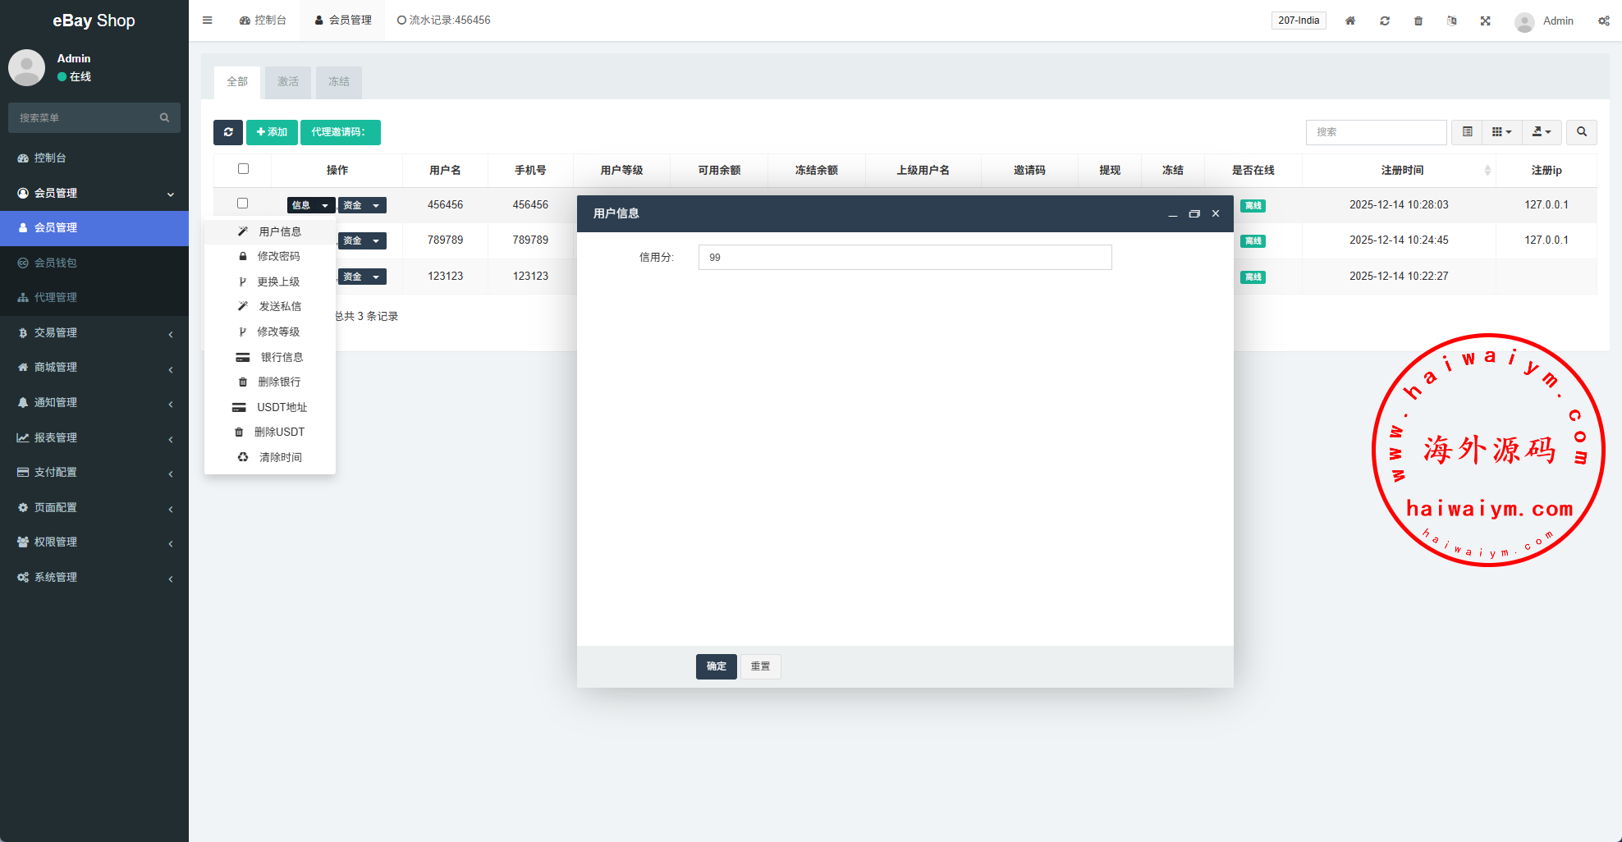Image resolution: width=1622 pixels, height=842 pixels.
Task: Click the magnifier button beside export
Action: pyautogui.click(x=1581, y=132)
